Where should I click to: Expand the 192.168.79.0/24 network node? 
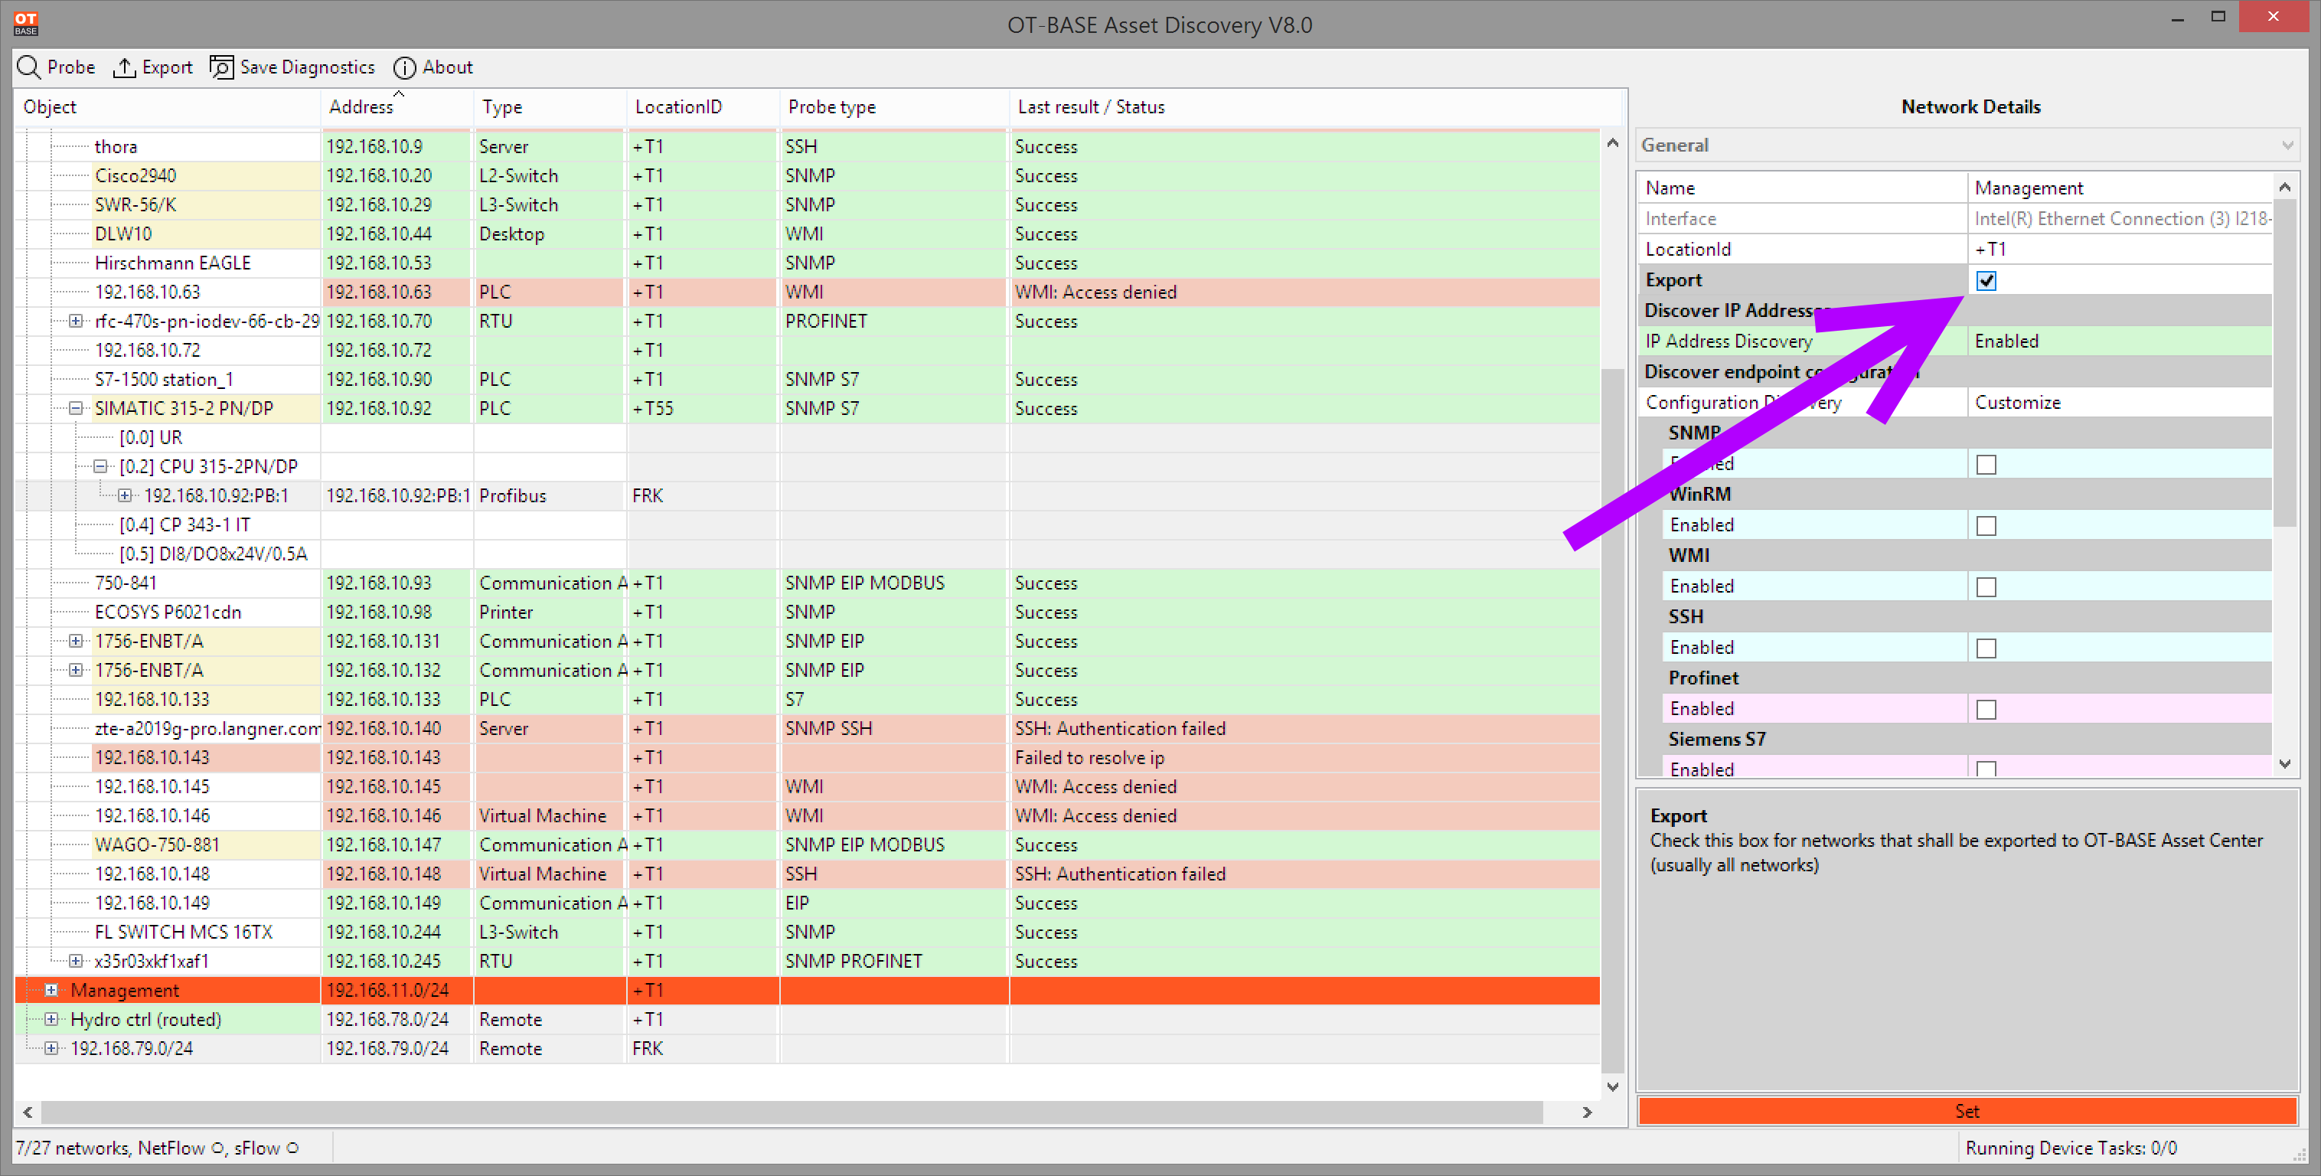[51, 1048]
